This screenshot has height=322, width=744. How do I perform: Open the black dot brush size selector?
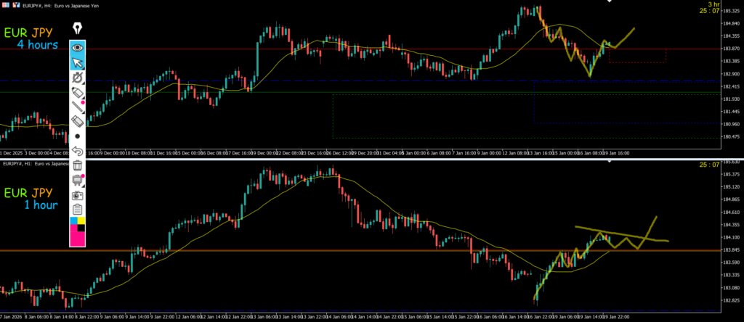(77, 136)
